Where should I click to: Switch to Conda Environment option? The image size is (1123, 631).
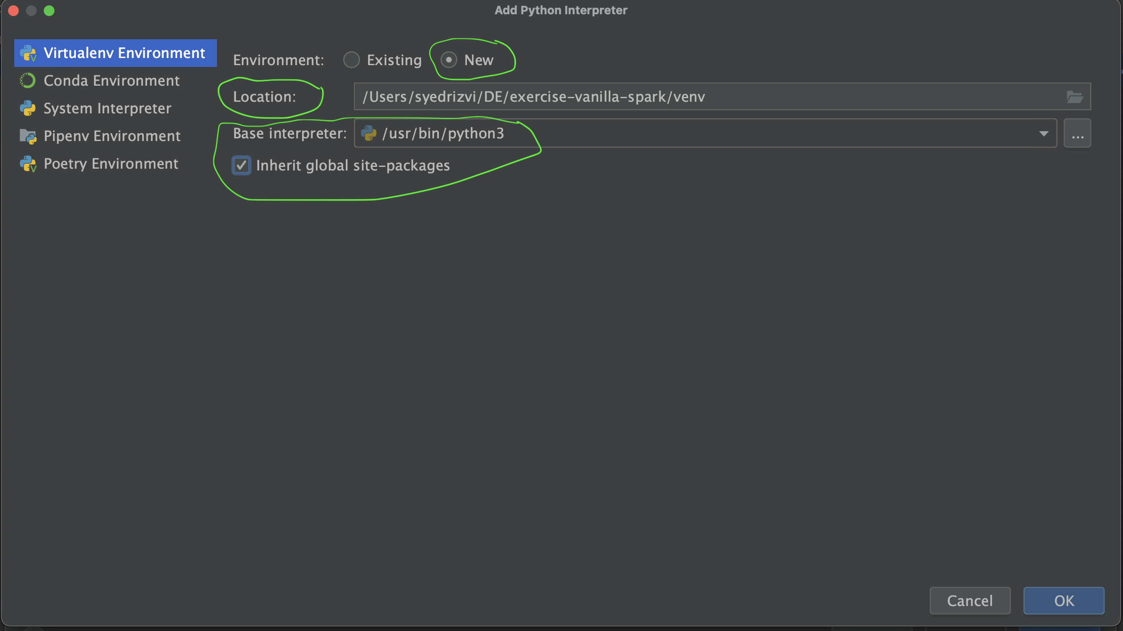click(112, 81)
